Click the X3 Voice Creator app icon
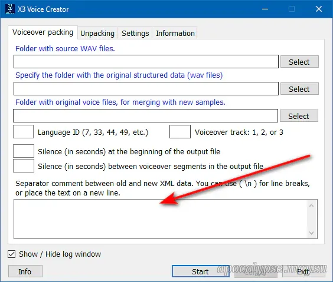 tap(10, 9)
